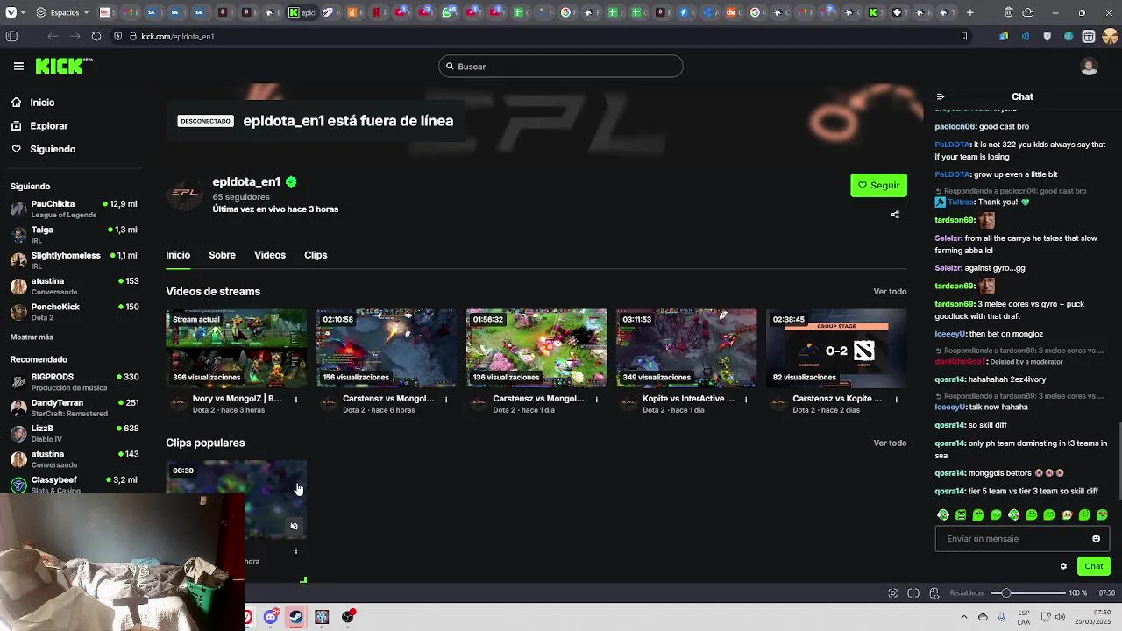Click the Buscar search field
1122x631 pixels.
(561, 67)
